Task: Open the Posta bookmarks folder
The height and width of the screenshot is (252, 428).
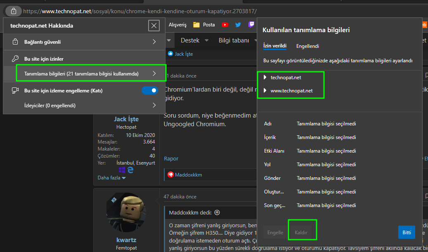Action: (204, 25)
